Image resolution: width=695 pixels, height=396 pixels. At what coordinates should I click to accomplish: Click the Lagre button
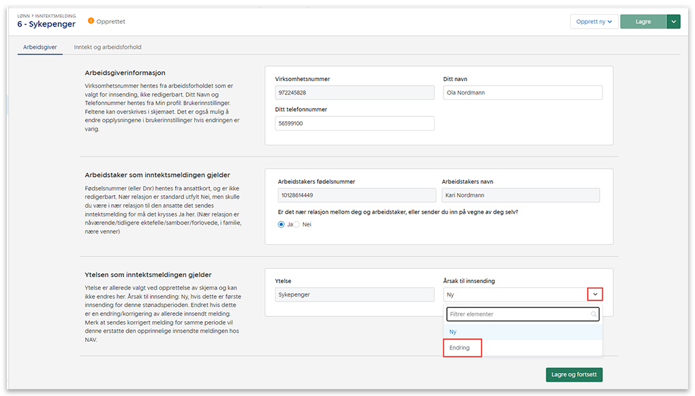[x=643, y=22]
